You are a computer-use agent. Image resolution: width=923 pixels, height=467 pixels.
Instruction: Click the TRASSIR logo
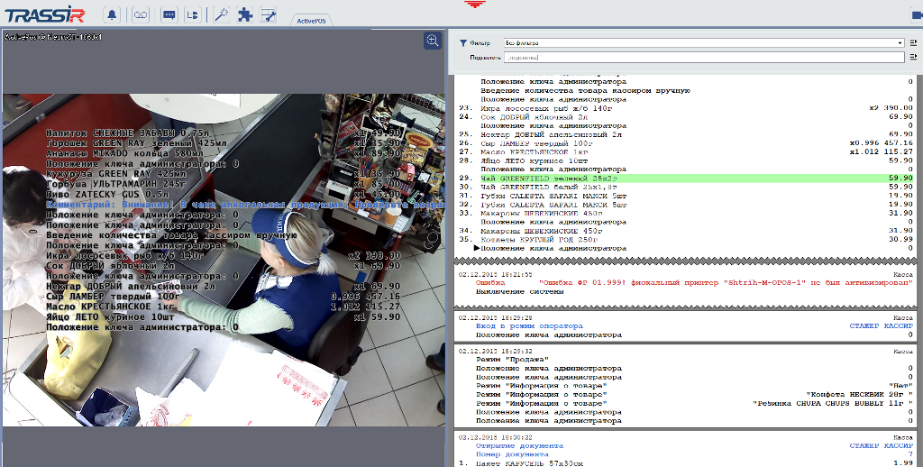click(45, 14)
